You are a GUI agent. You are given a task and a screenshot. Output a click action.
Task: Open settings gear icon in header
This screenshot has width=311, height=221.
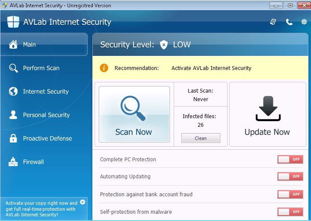pyautogui.click(x=304, y=22)
